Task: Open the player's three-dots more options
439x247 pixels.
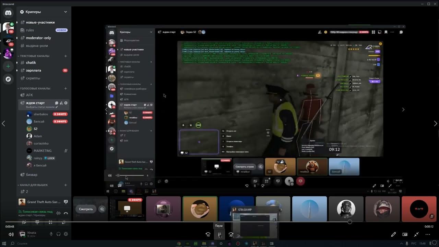Action: coord(428,234)
